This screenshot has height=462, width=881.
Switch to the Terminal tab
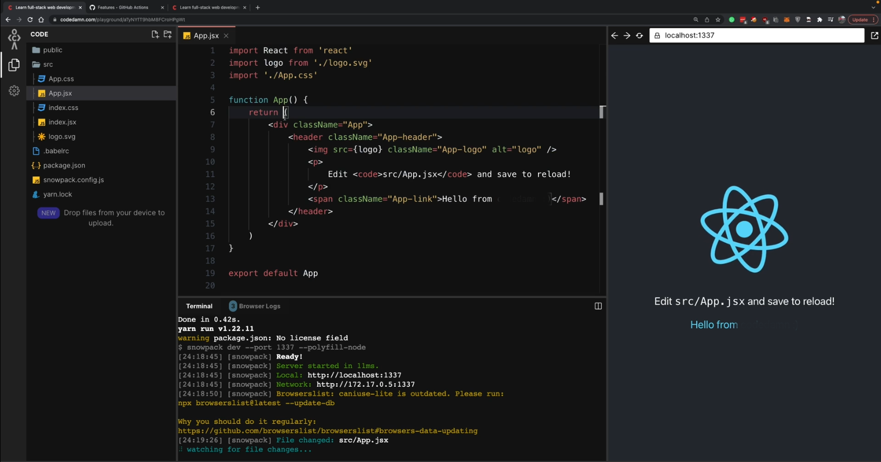199,306
